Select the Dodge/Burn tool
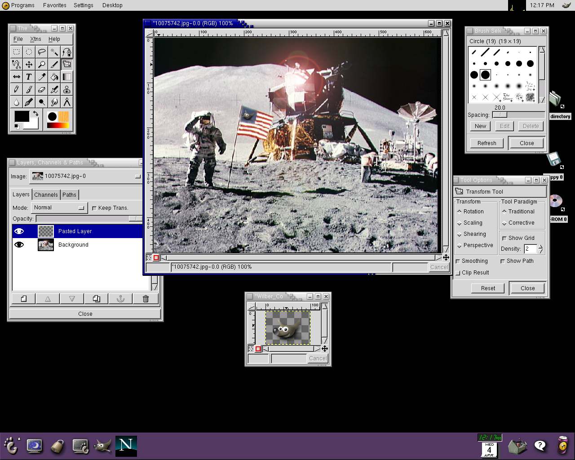The image size is (575, 460). tap(41, 102)
